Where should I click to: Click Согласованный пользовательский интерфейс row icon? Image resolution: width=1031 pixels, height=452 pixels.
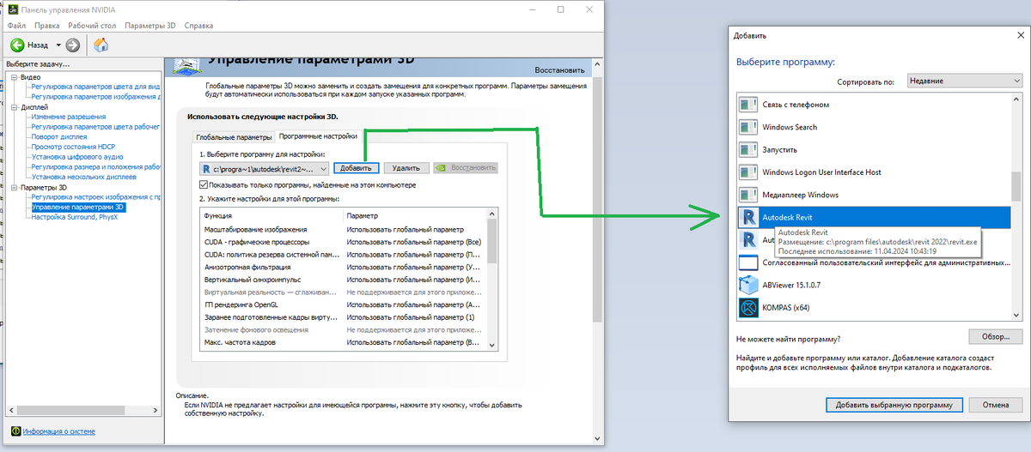[747, 262]
